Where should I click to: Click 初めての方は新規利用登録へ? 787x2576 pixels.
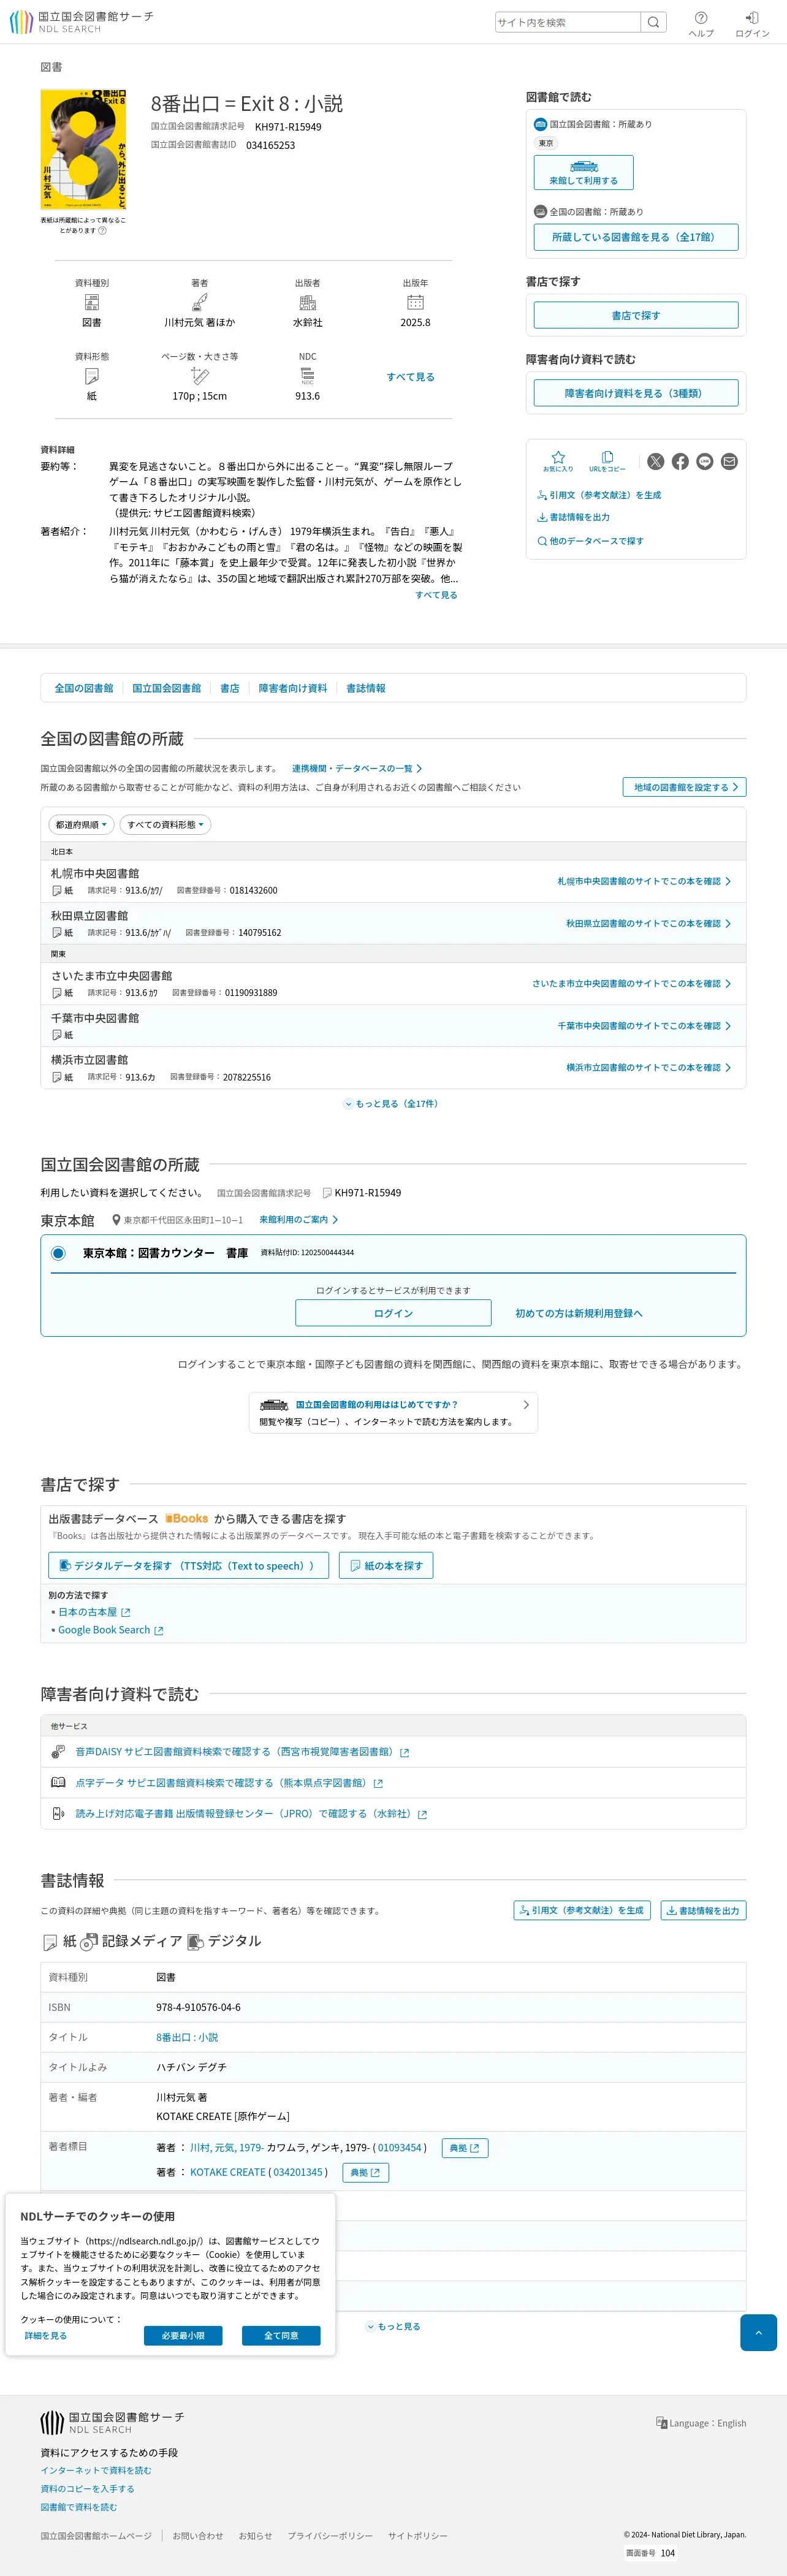[x=579, y=1313]
